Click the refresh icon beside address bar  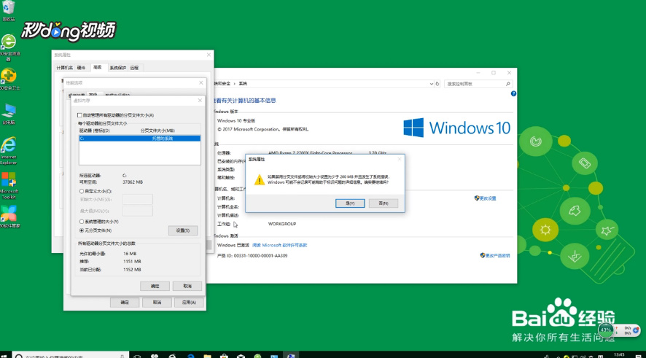click(437, 84)
